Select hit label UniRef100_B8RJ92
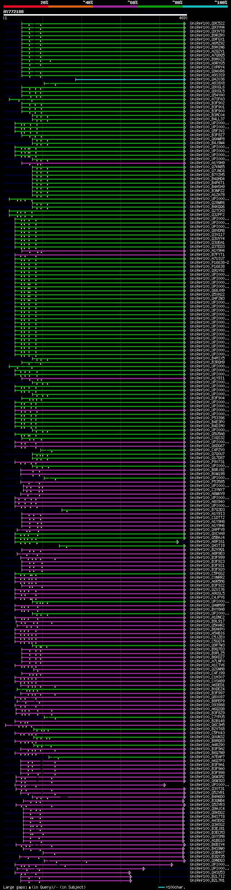This screenshot has height=890, width=231. tap(207, 470)
